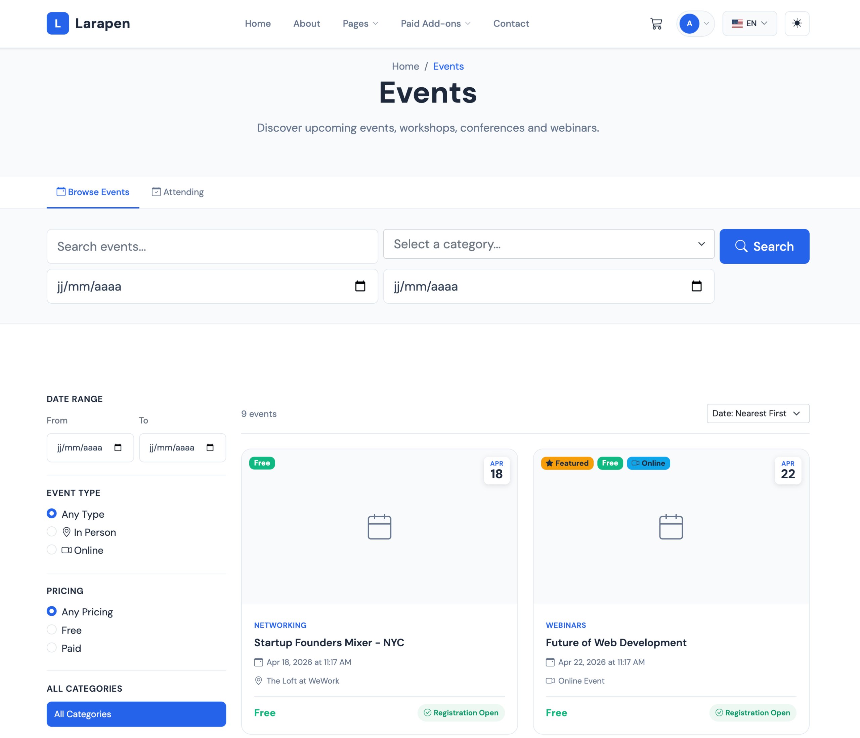The height and width of the screenshot is (738, 860).
Task: Select the Free pricing radio button
Action: click(52, 630)
